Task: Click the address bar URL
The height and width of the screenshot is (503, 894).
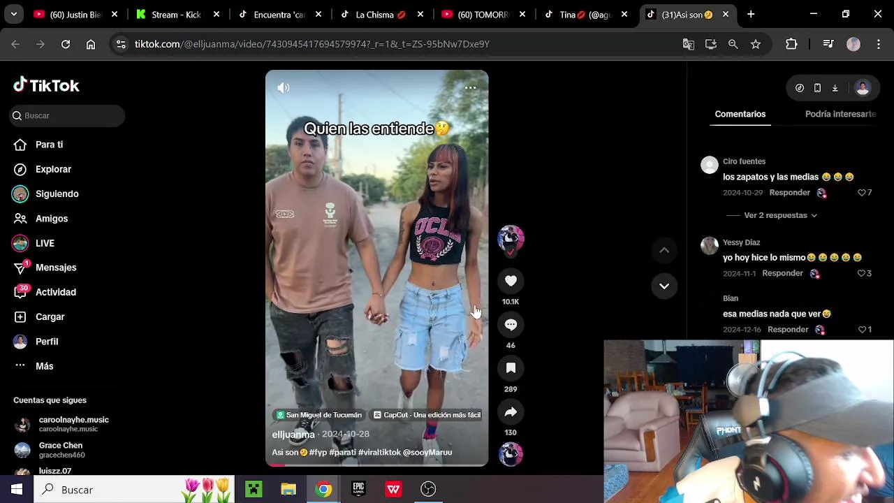Action: [312, 44]
